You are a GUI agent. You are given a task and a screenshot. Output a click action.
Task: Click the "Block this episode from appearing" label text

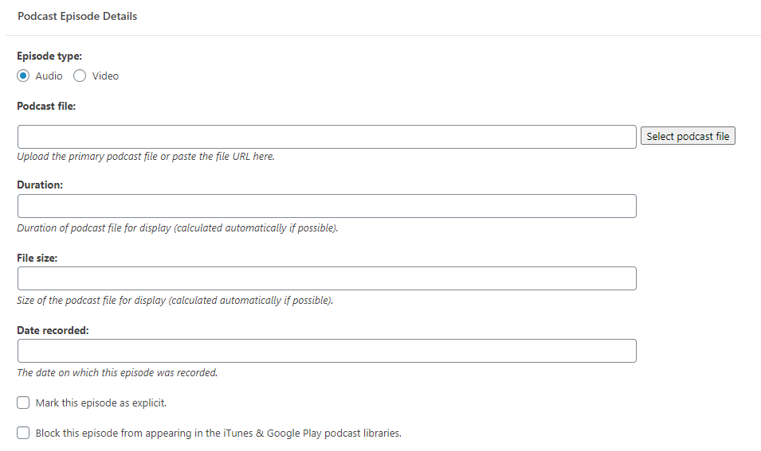click(x=218, y=434)
